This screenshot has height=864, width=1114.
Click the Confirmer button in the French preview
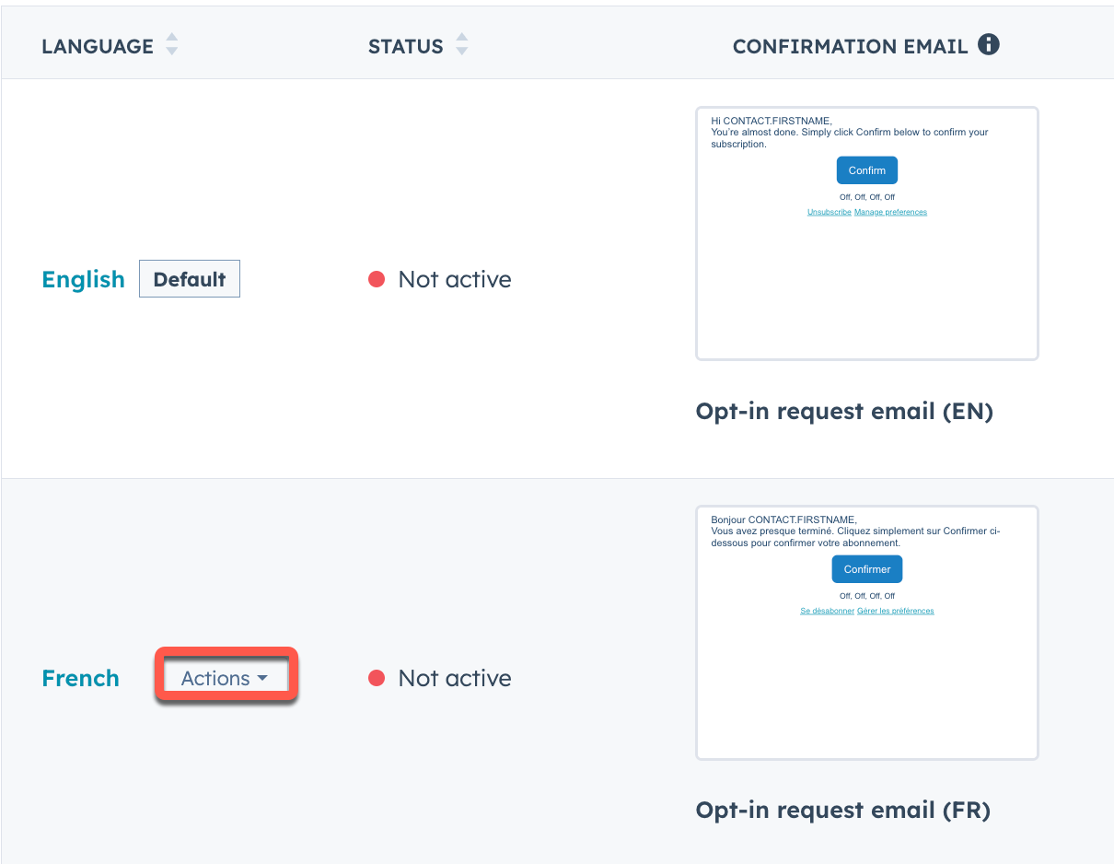[x=866, y=569]
